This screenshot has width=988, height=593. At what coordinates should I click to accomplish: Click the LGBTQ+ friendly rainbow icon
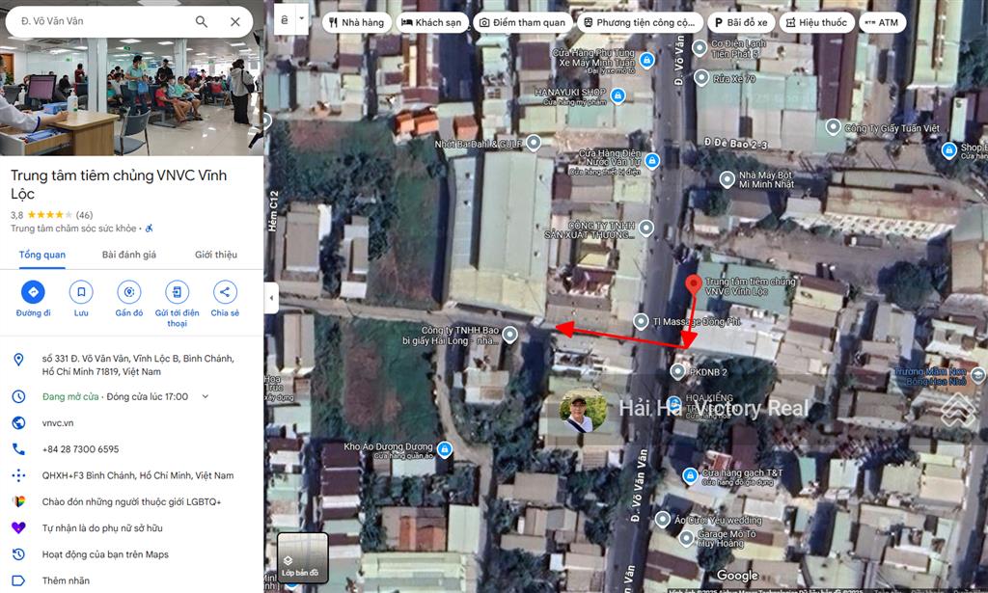(19, 501)
